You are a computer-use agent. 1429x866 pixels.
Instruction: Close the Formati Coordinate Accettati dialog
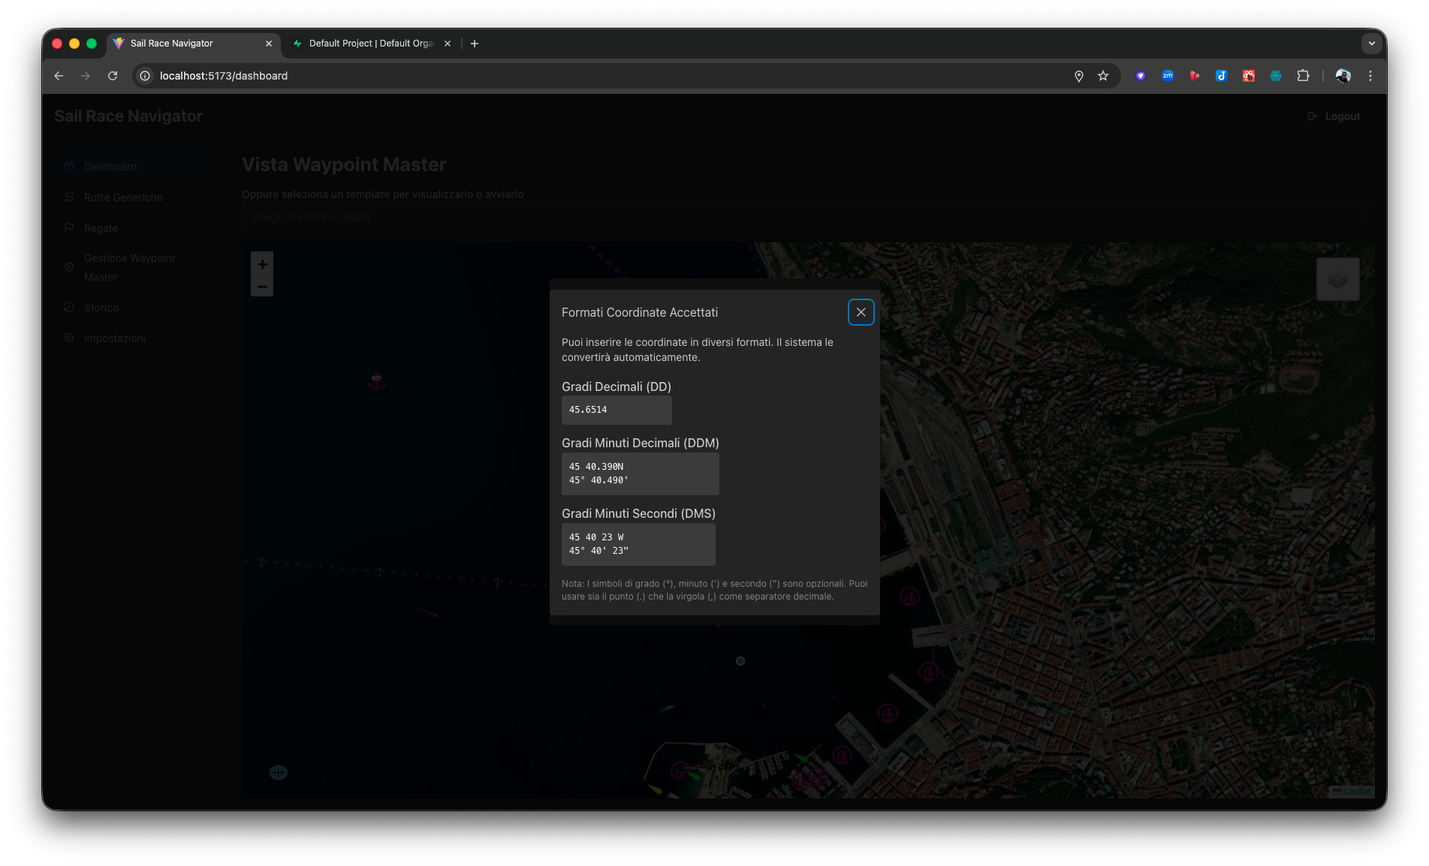tap(861, 312)
